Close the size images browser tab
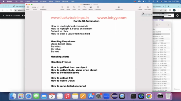 (x=163, y=6)
